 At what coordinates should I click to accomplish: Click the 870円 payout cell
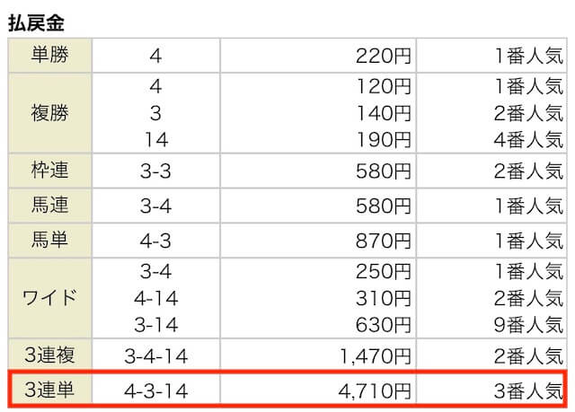tap(384, 241)
